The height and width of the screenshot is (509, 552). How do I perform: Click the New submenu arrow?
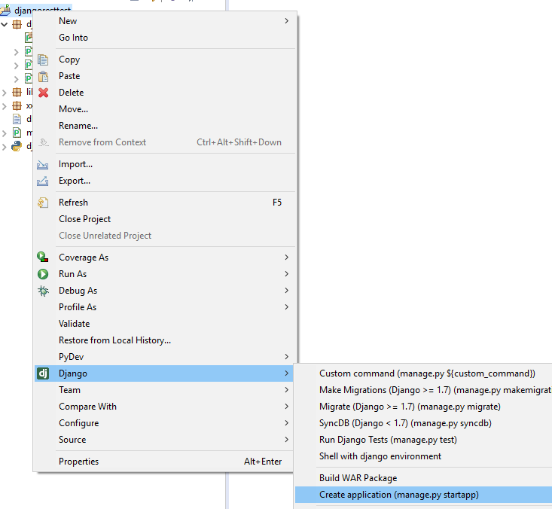pos(287,21)
